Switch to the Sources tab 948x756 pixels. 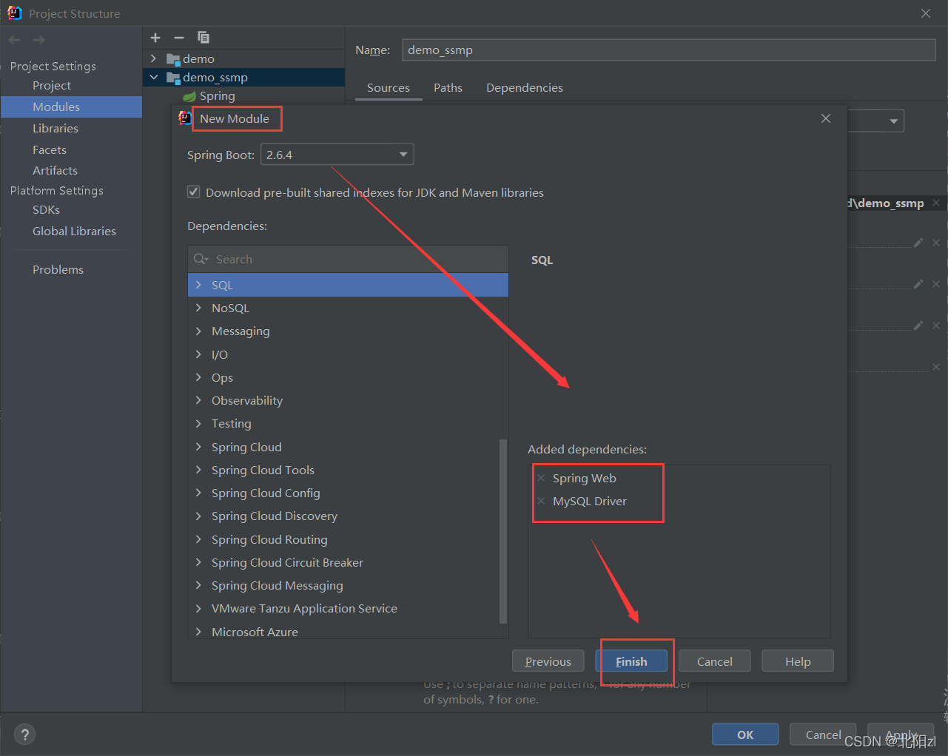(389, 87)
